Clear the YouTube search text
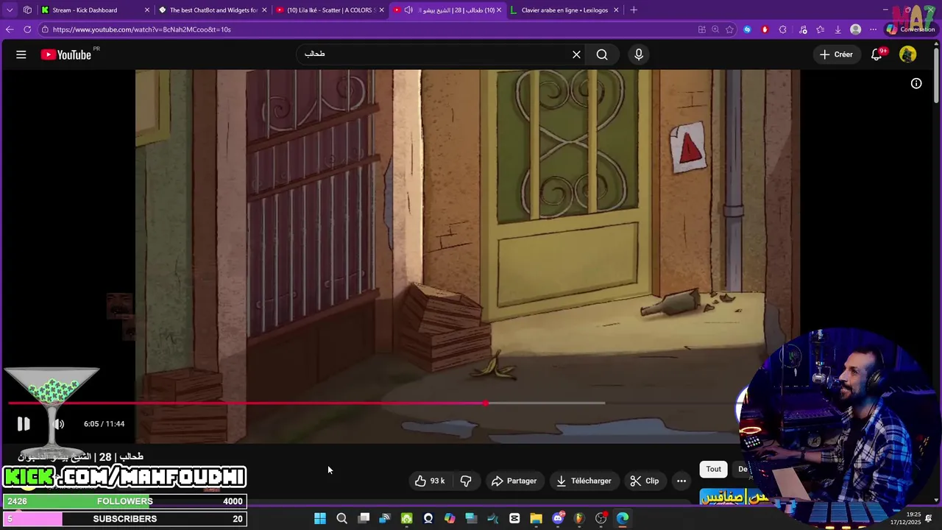 (x=577, y=54)
